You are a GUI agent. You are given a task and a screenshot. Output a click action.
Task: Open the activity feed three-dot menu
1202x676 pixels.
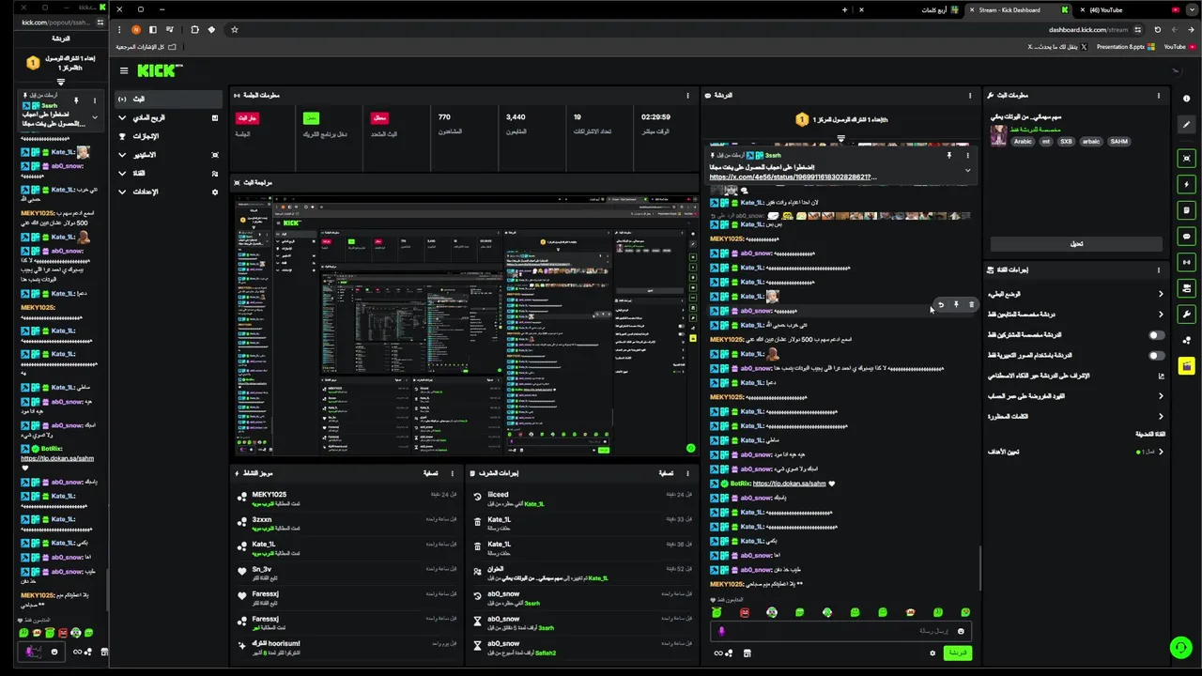(x=452, y=473)
